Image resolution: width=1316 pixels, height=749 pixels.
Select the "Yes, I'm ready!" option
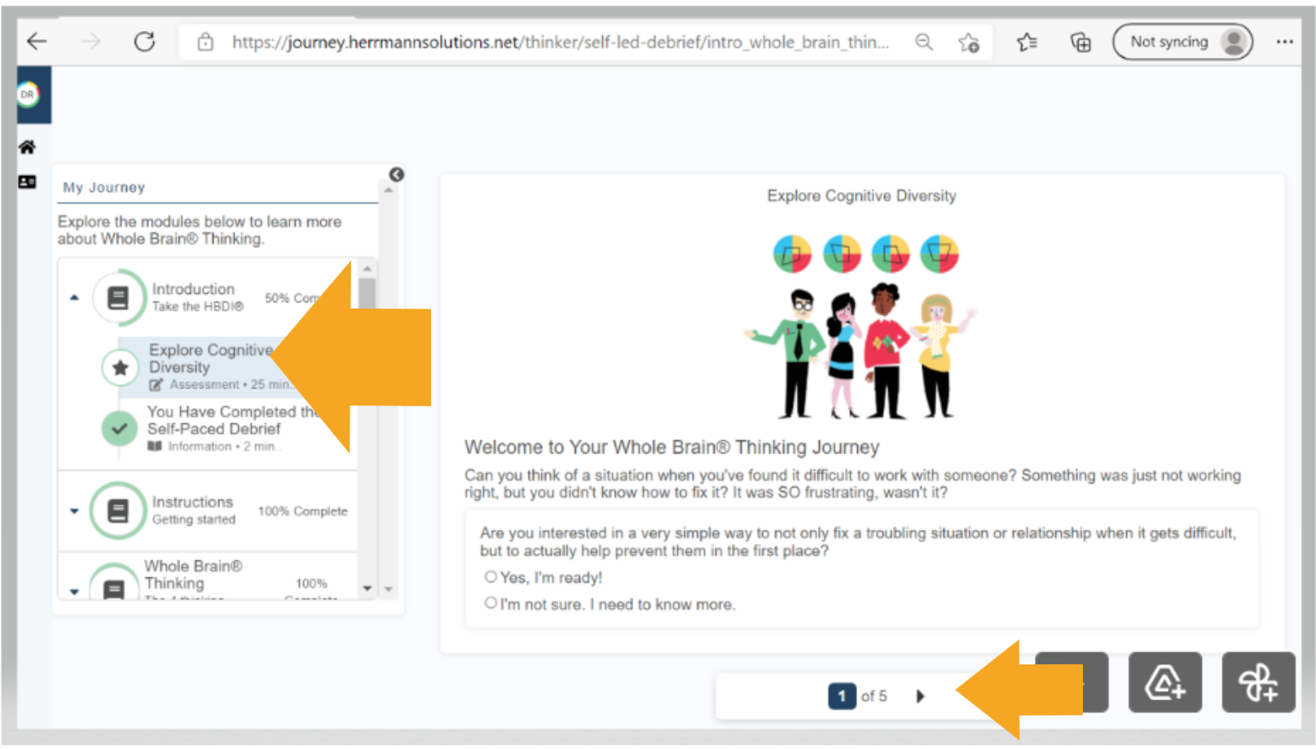pos(491,577)
